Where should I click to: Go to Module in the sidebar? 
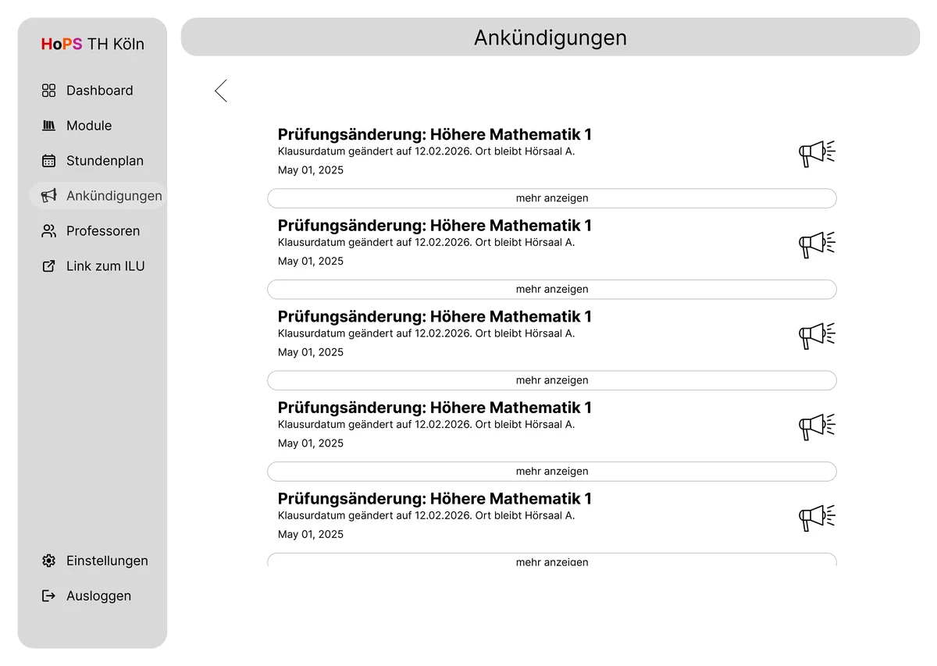[x=89, y=126]
